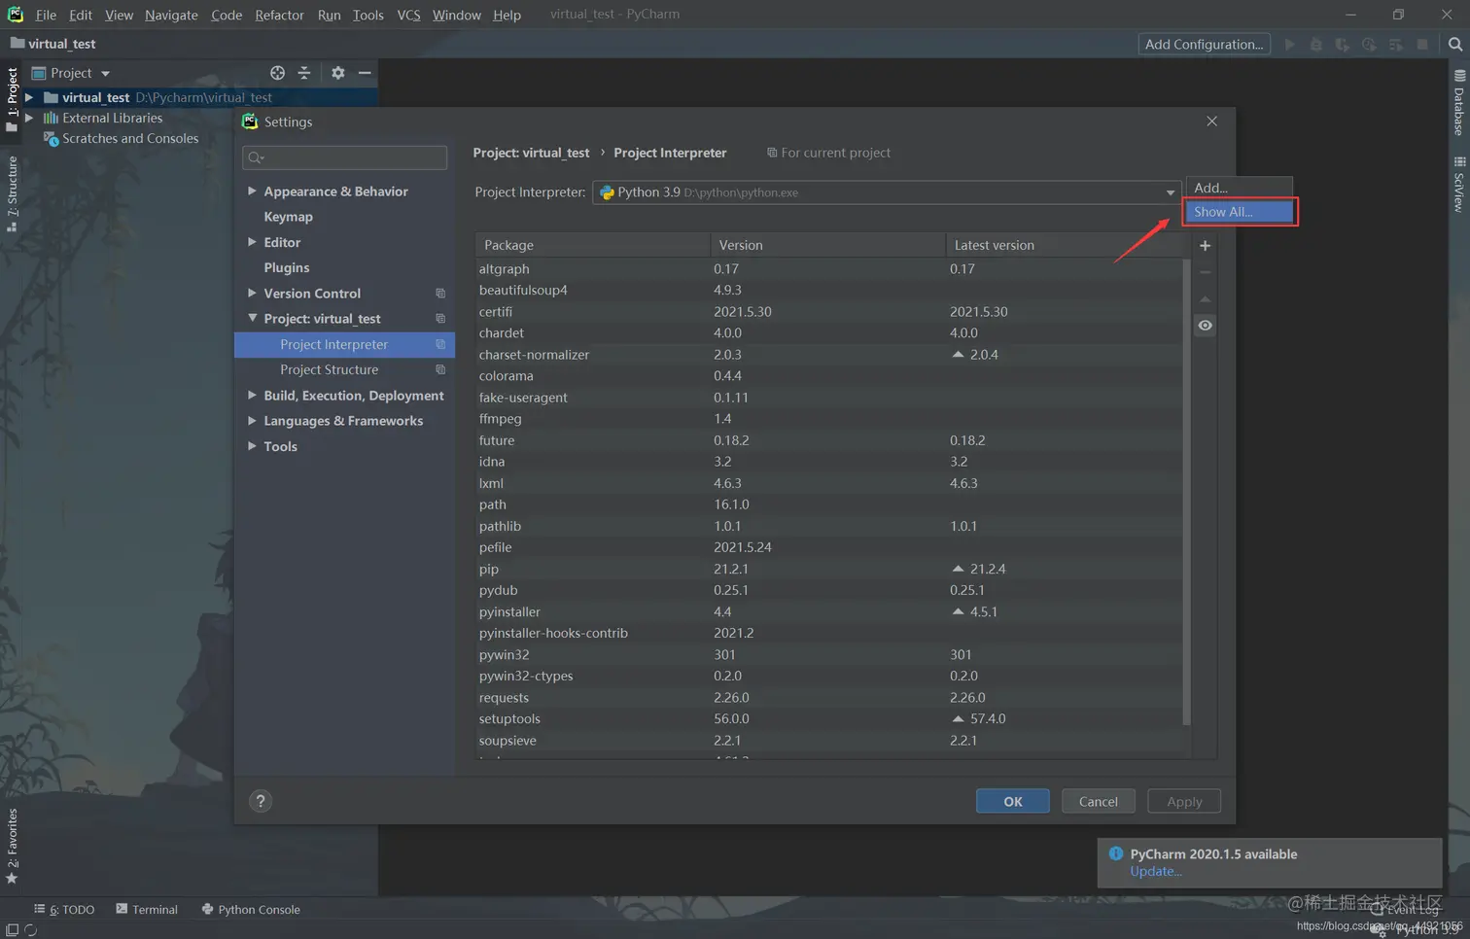
Task: Toggle show early releases eye icon
Action: pyautogui.click(x=1205, y=326)
